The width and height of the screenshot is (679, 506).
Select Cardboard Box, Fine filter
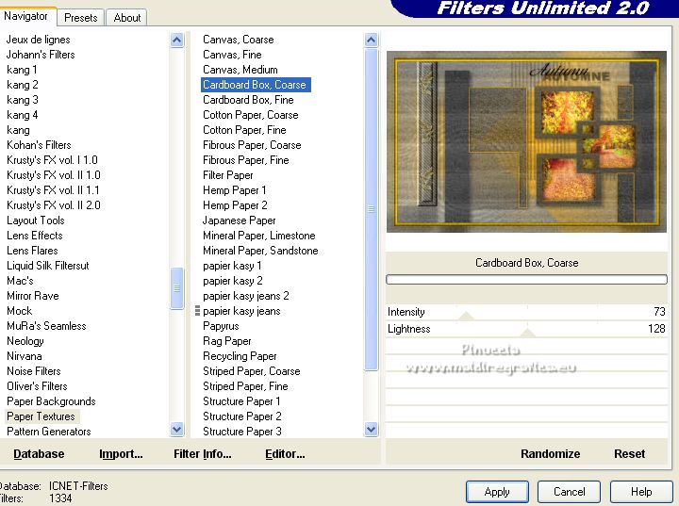click(x=248, y=100)
